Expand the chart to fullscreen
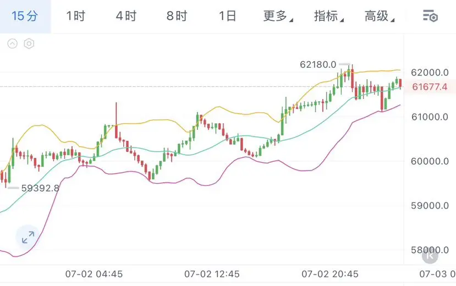The image size is (456, 286). point(28,237)
